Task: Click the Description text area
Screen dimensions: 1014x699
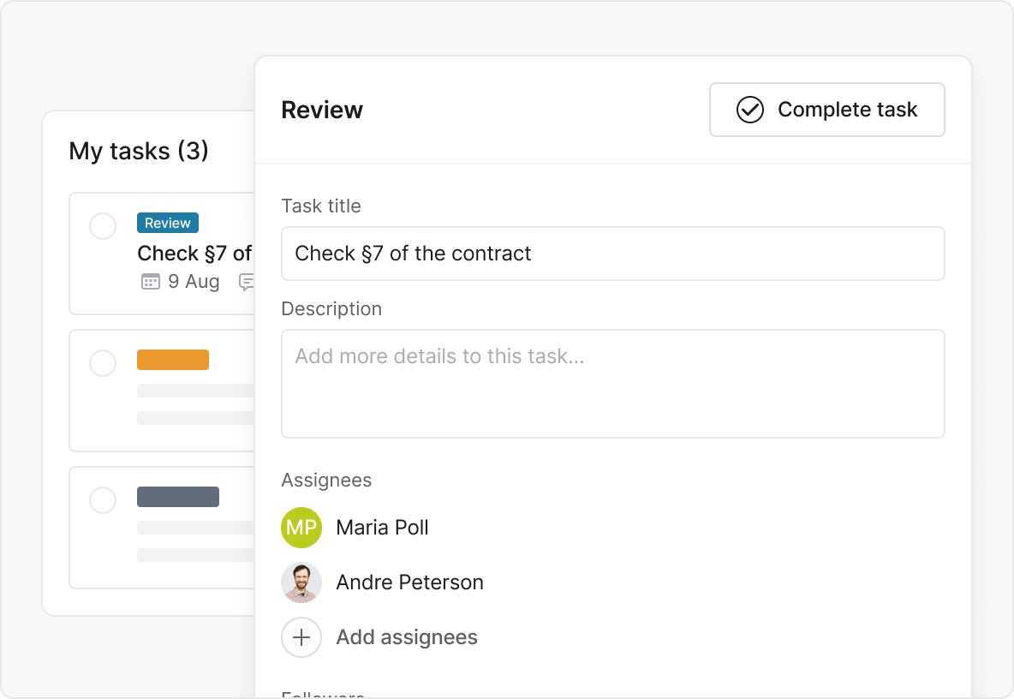Action: tap(612, 384)
